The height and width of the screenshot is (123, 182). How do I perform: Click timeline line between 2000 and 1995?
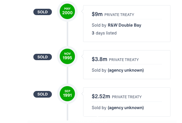click(x=67, y=34)
